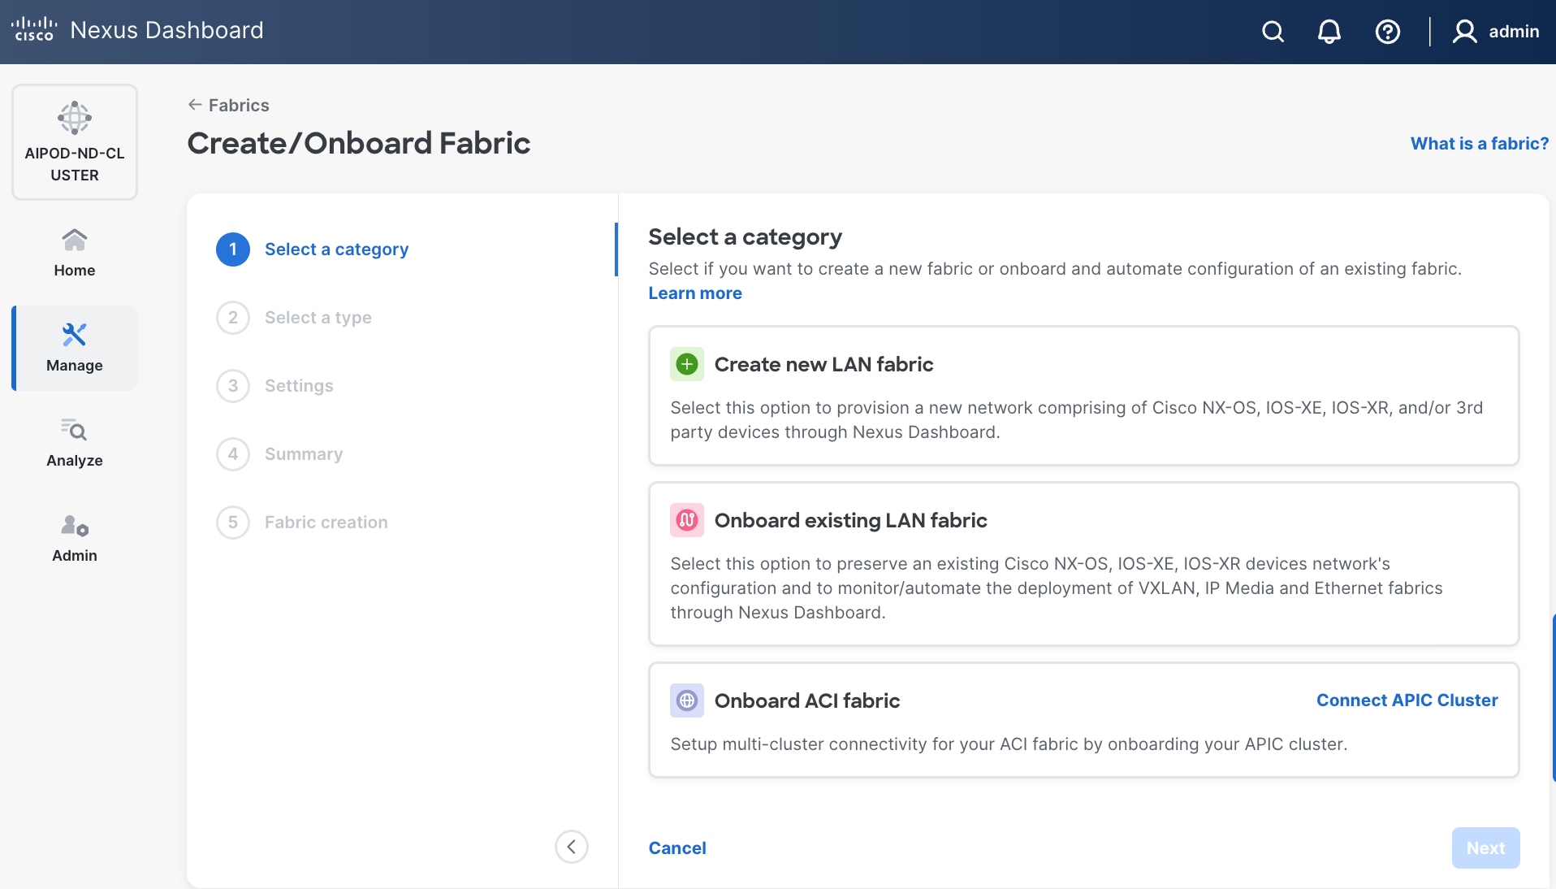This screenshot has height=889, width=1556.
Task: Click the Learn more link
Action: pyautogui.click(x=695, y=293)
